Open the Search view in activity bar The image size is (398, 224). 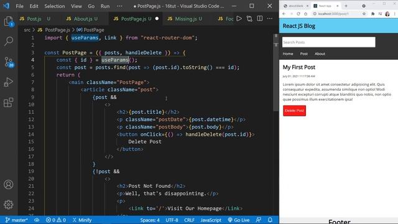tap(9, 41)
